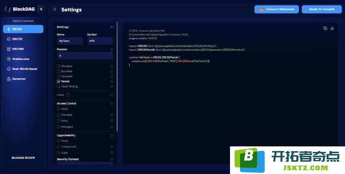This screenshot has width=345, height=174.
Task: Click the token Name input field
Action: coord(70,41)
